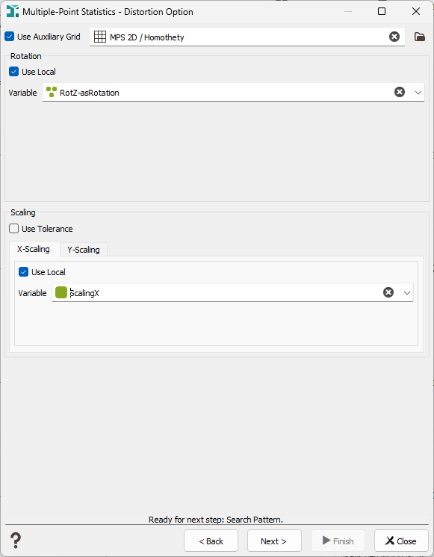The width and height of the screenshot is (434, 557).
Task: Select the X-Scaling tab
Action: (34, 249)
